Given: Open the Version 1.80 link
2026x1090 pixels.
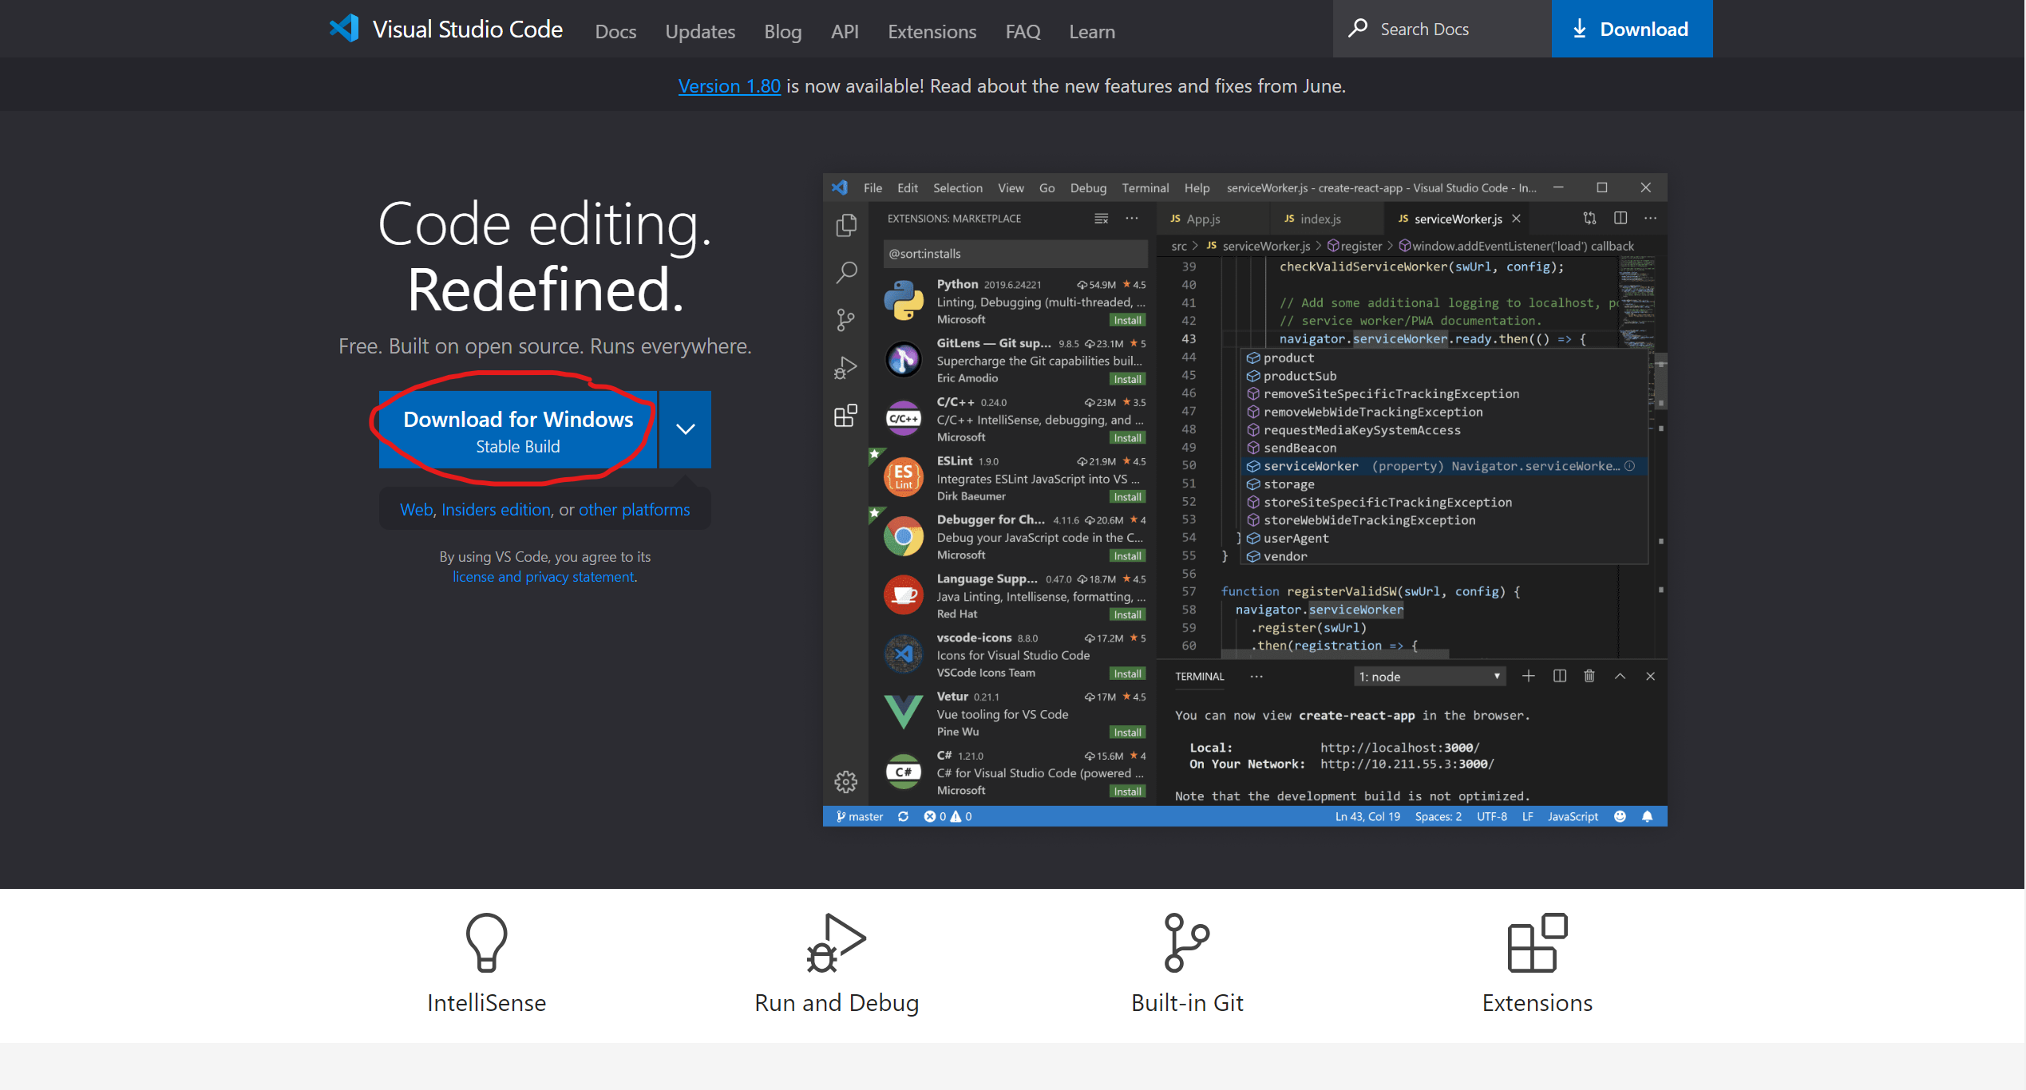Looking at the screenshot, I should point(729,86).
